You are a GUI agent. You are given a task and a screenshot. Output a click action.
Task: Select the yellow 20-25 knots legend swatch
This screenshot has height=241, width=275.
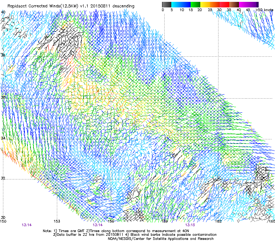click(x=205, y=4)
